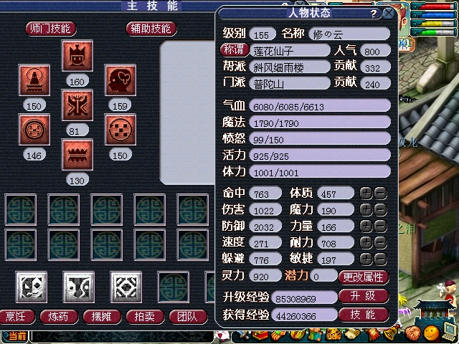Click the red health bar at top right

coord(434,6)
